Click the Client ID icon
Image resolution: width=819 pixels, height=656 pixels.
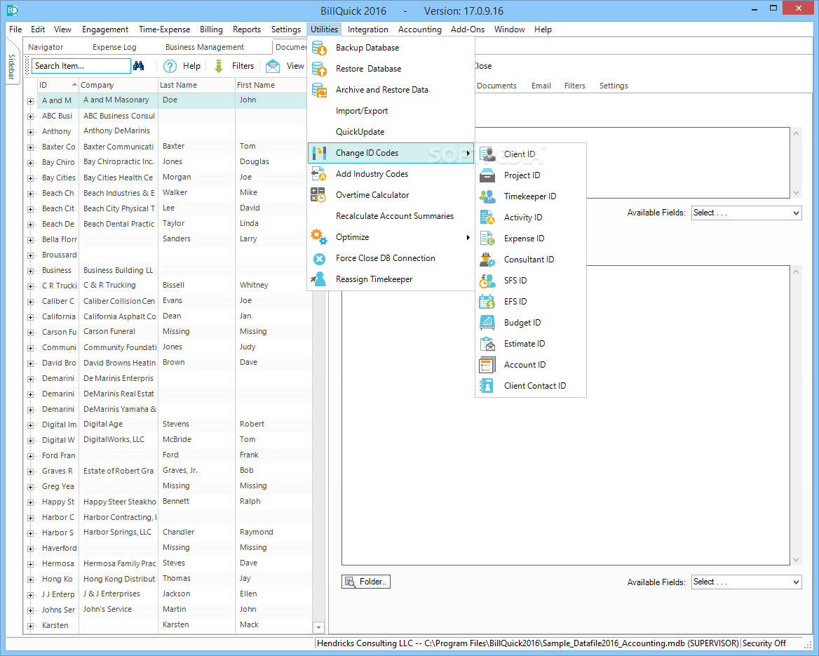487,154
